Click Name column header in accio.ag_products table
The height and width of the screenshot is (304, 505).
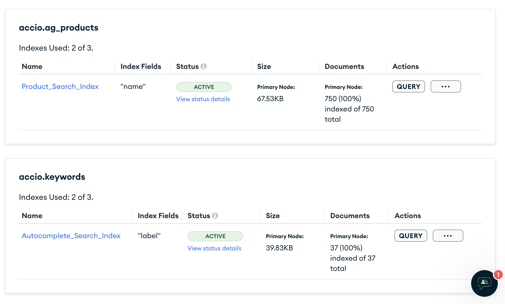[x=32, y=66]
